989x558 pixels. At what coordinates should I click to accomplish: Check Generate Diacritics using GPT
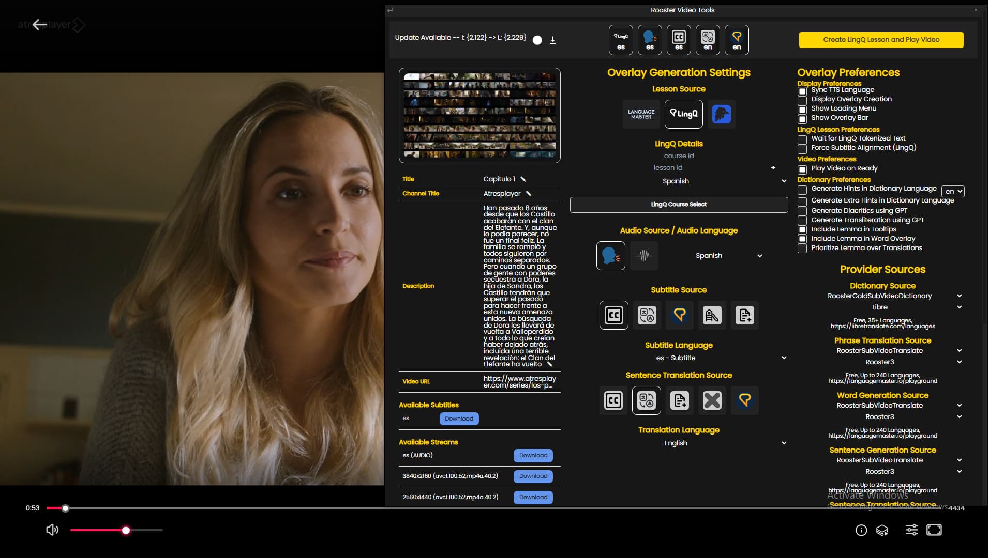point(802,211)
